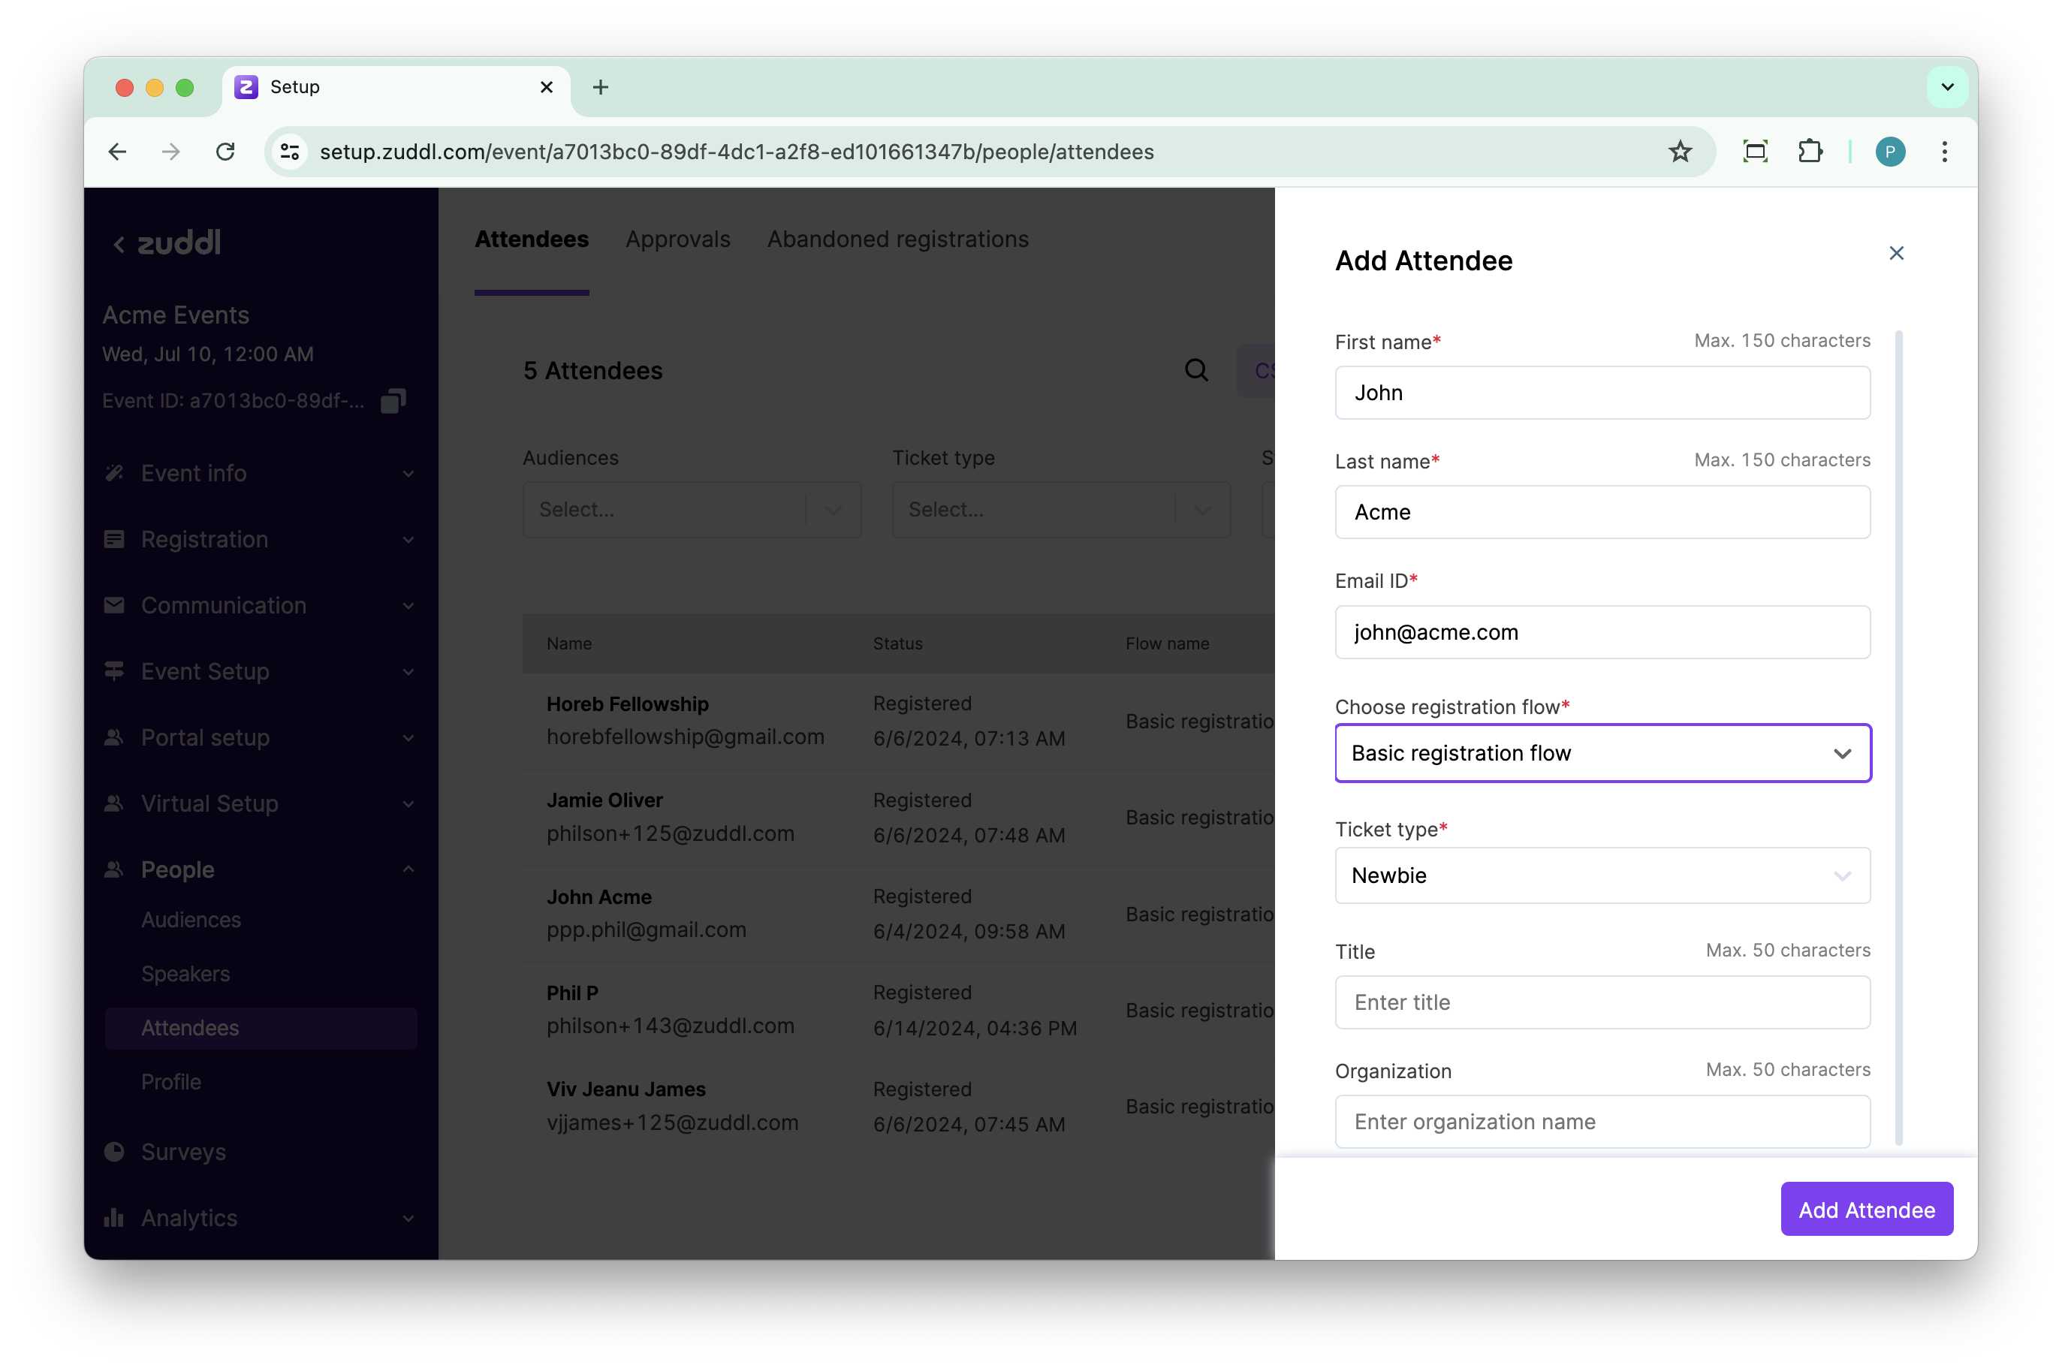Open the browser extensions puzzle icon
Image resolution: width=2062 pixels, height=1371 pixels.
[x=1809, y=152]
